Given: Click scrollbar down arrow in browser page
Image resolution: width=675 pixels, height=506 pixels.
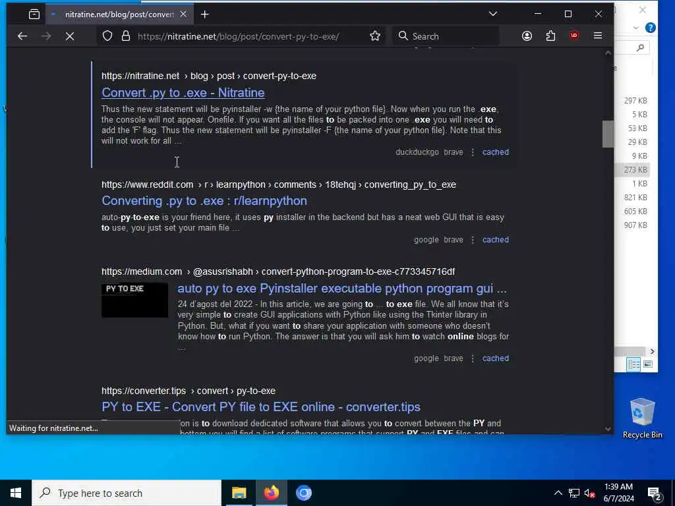Looking at the screenshot, I should [x=608, y=428].
